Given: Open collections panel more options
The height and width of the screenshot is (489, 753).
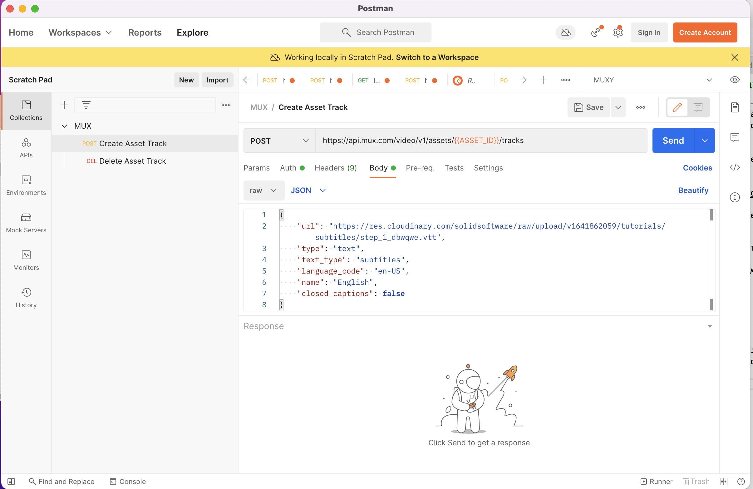Looking at the screenshot, I should click(226, 105).
